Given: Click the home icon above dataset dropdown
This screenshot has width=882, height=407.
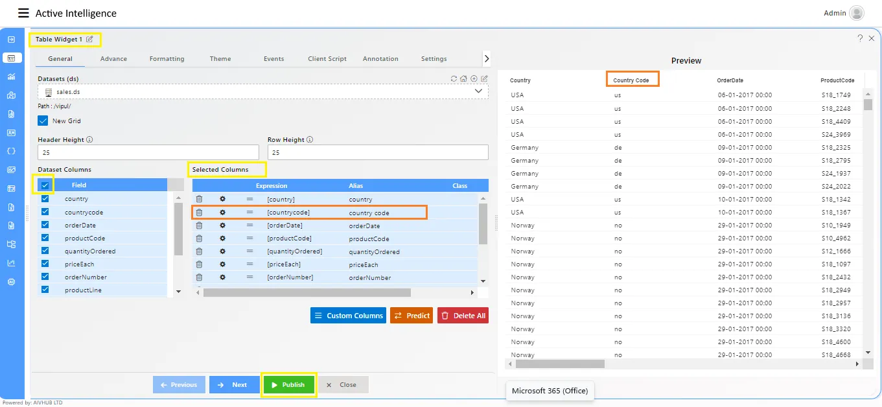Looking at the screenshot, I should click(x=464, y=79).
